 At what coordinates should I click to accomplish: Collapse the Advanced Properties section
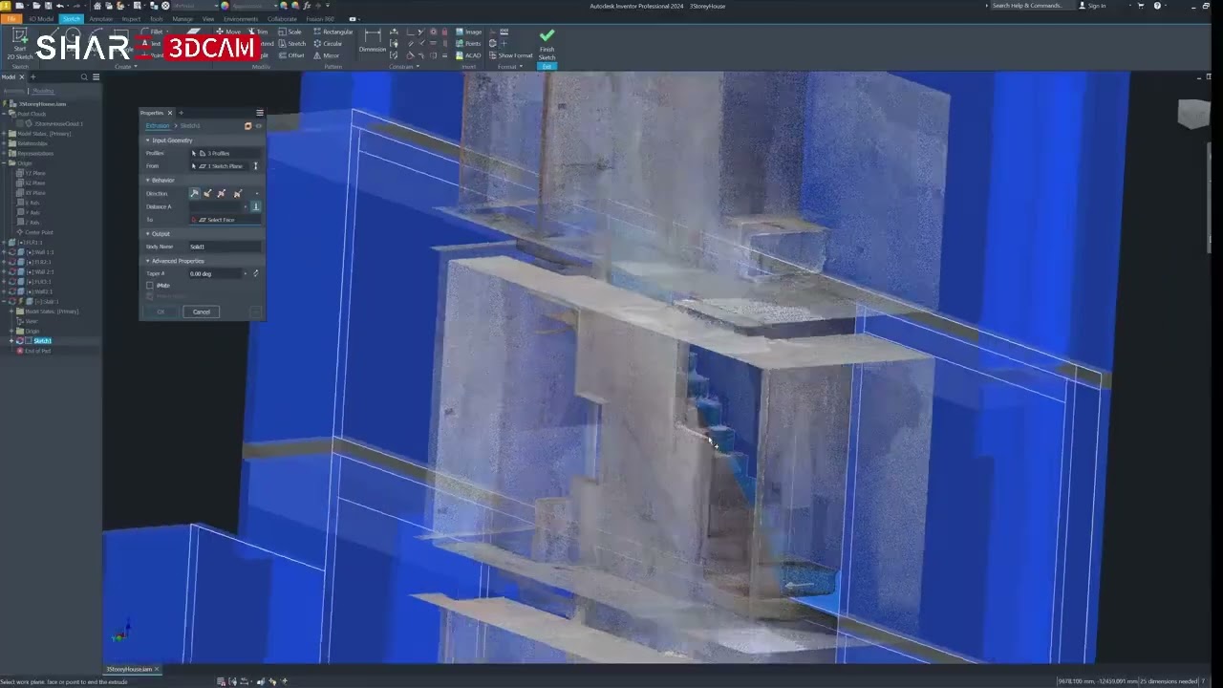click(x=148, y=261)
